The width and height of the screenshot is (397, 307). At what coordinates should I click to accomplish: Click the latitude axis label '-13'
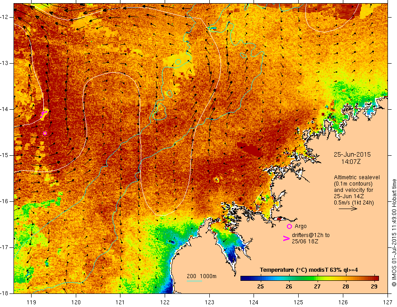coord(5,63)
